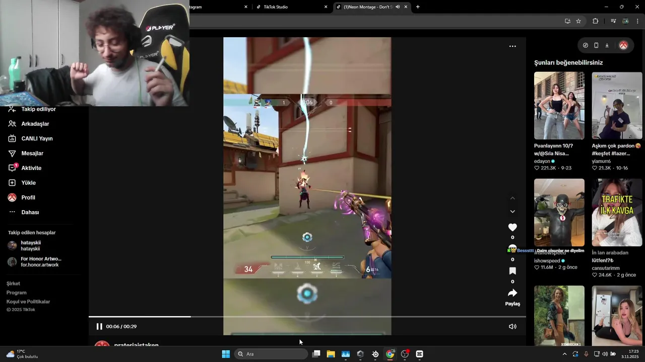Image resolution: width=645 pixels, height=362 pixels.
Task: Open the Windows Start menu
Action: click(x=226, y=354)
